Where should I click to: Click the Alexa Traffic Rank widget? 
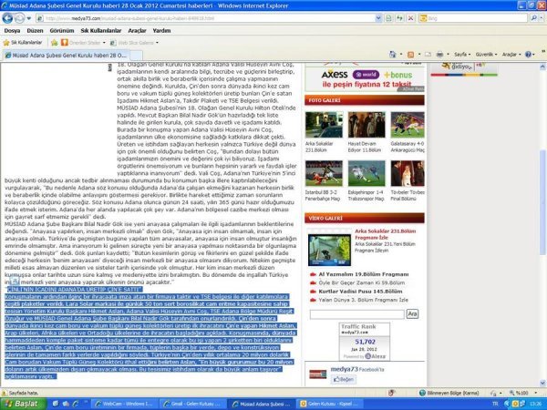coord(364,342)
